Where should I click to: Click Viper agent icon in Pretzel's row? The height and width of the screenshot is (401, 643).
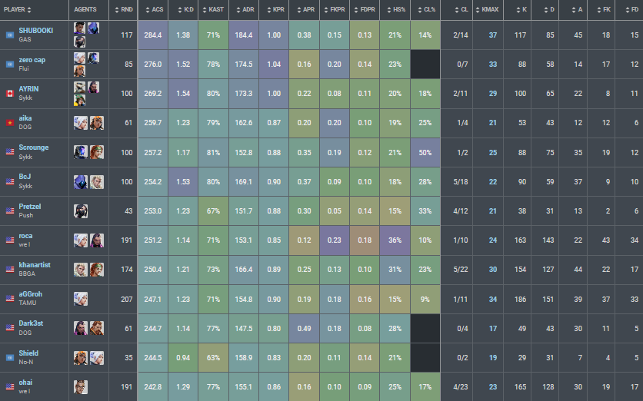(80, 211)
